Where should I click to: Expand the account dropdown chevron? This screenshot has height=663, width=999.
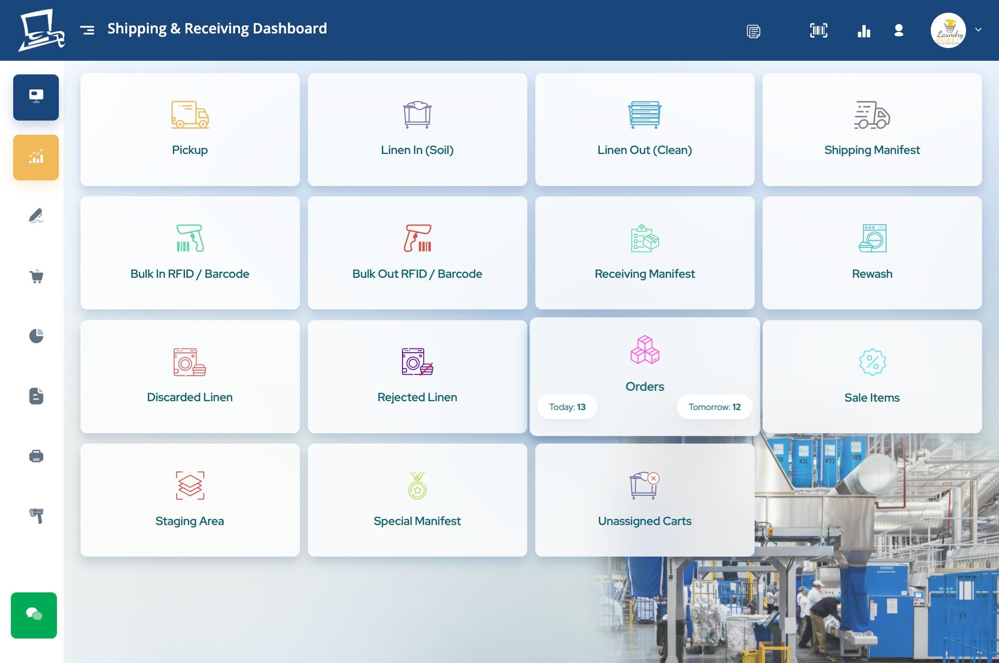coord(978,30)
